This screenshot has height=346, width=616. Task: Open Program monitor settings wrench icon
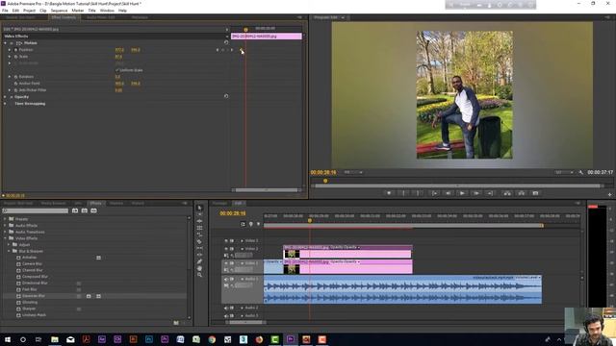click(x=580, y=172)
